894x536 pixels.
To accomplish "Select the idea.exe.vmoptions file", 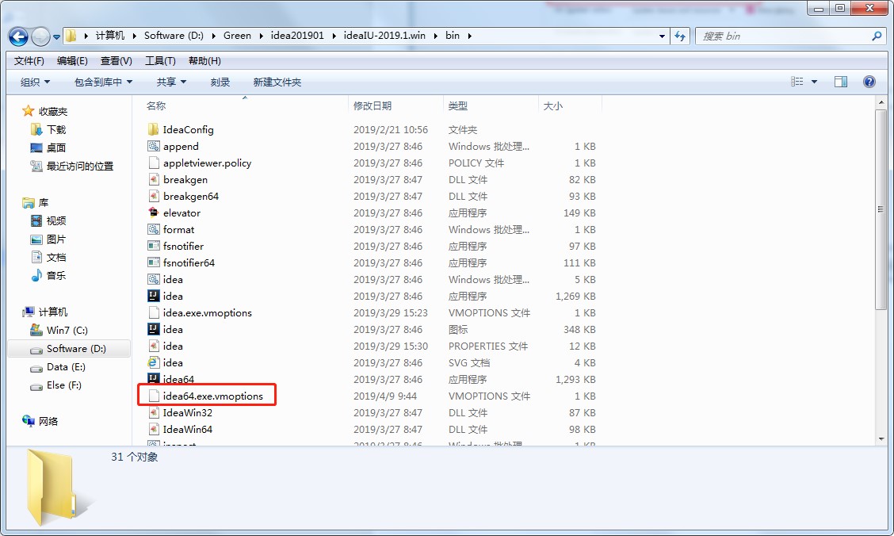I will click(x=207, y=312).
